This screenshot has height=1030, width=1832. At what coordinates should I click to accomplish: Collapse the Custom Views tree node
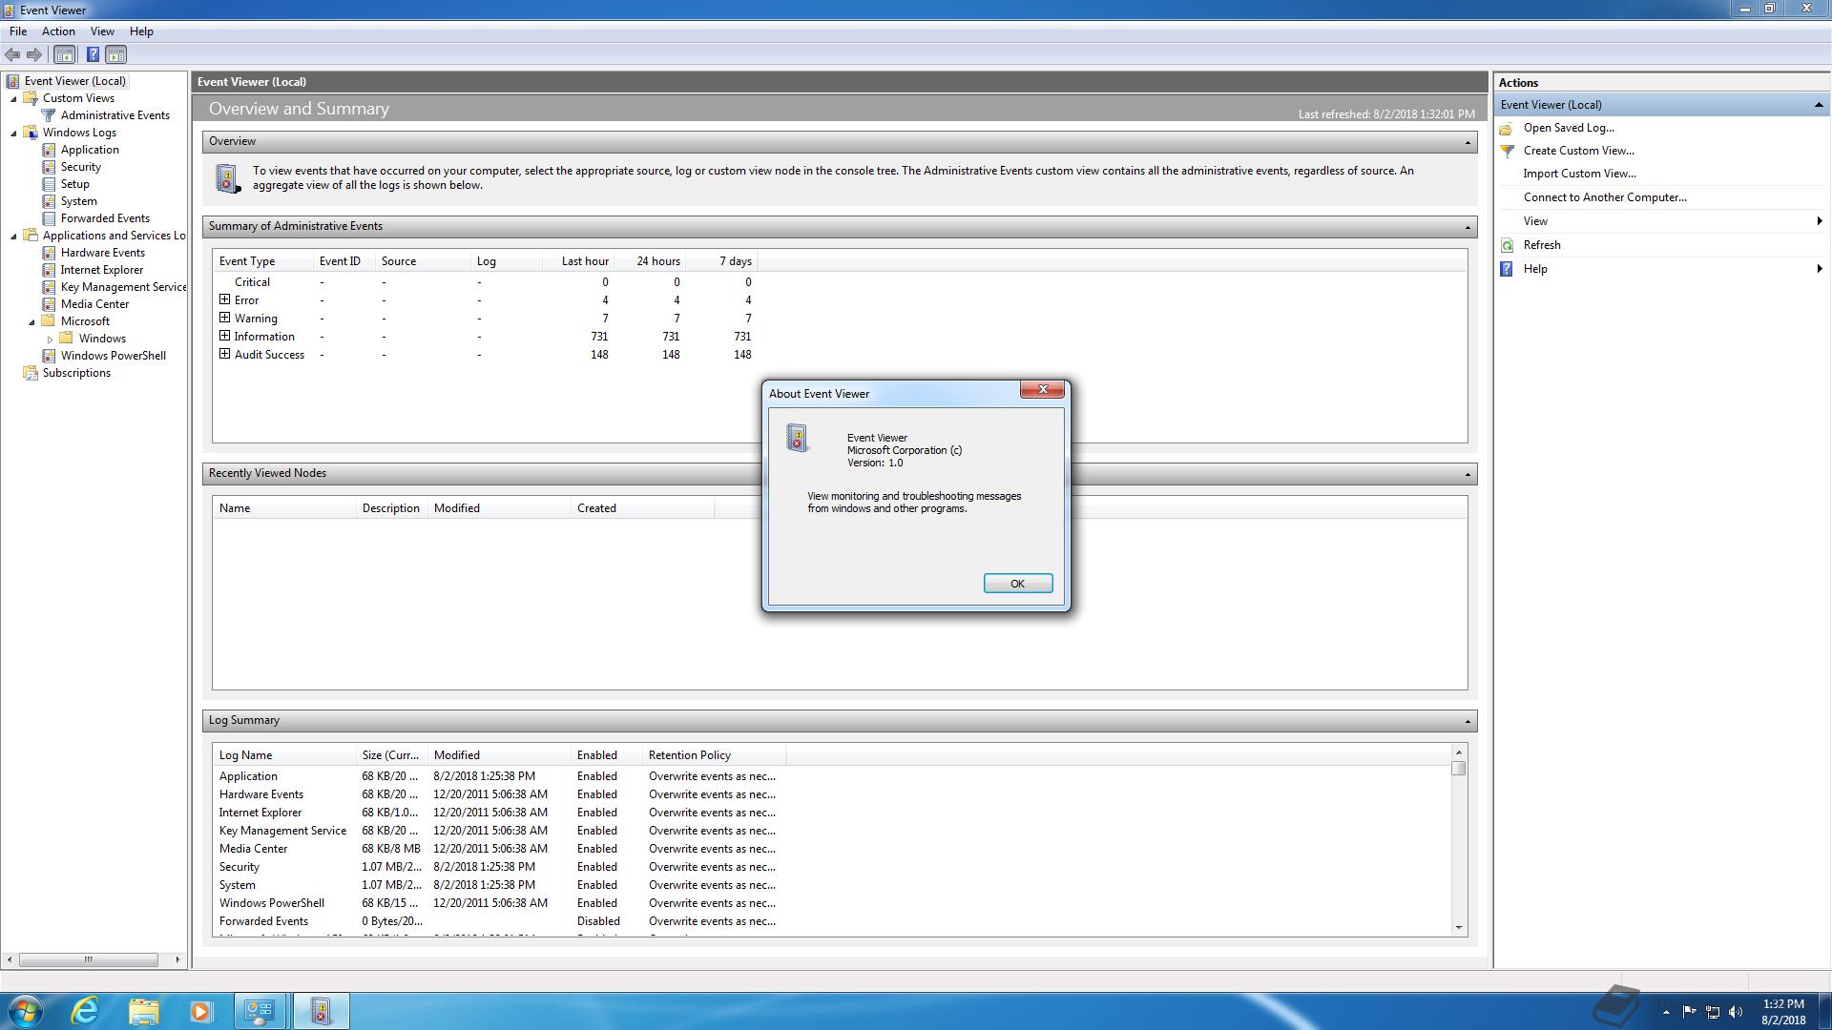13,99
